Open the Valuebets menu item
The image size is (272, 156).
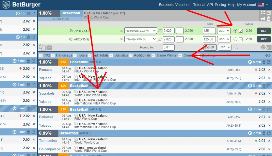pyautogui.click(x=183, y=5)
